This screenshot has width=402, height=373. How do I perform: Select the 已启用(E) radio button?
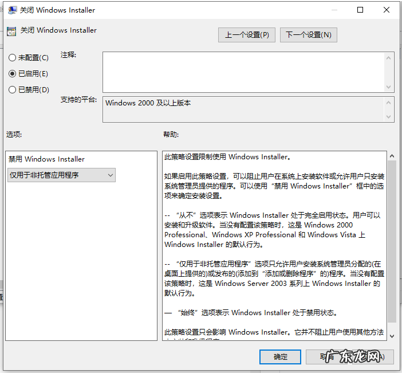click(x=28, y=73)
